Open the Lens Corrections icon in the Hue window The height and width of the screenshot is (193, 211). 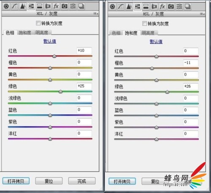tap(48, 6)
